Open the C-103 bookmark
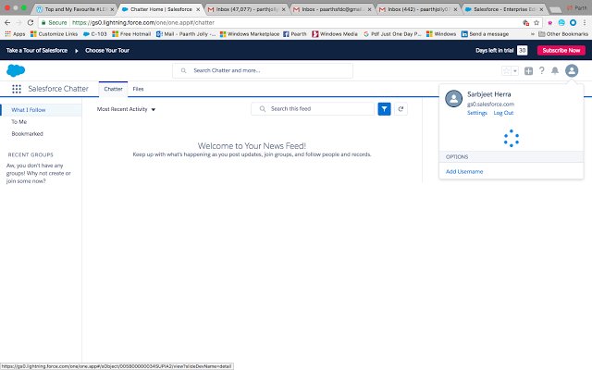592x370 pixels. pos(94,34)
